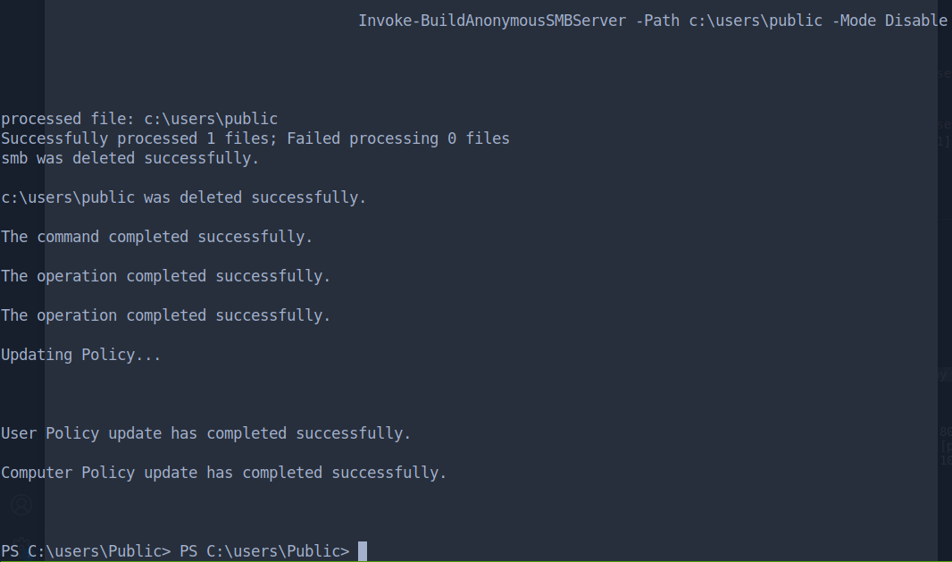Click the second "The operation completed successfully" line
Viewport: 952px width, 562px height.
(x=166, y=315)
